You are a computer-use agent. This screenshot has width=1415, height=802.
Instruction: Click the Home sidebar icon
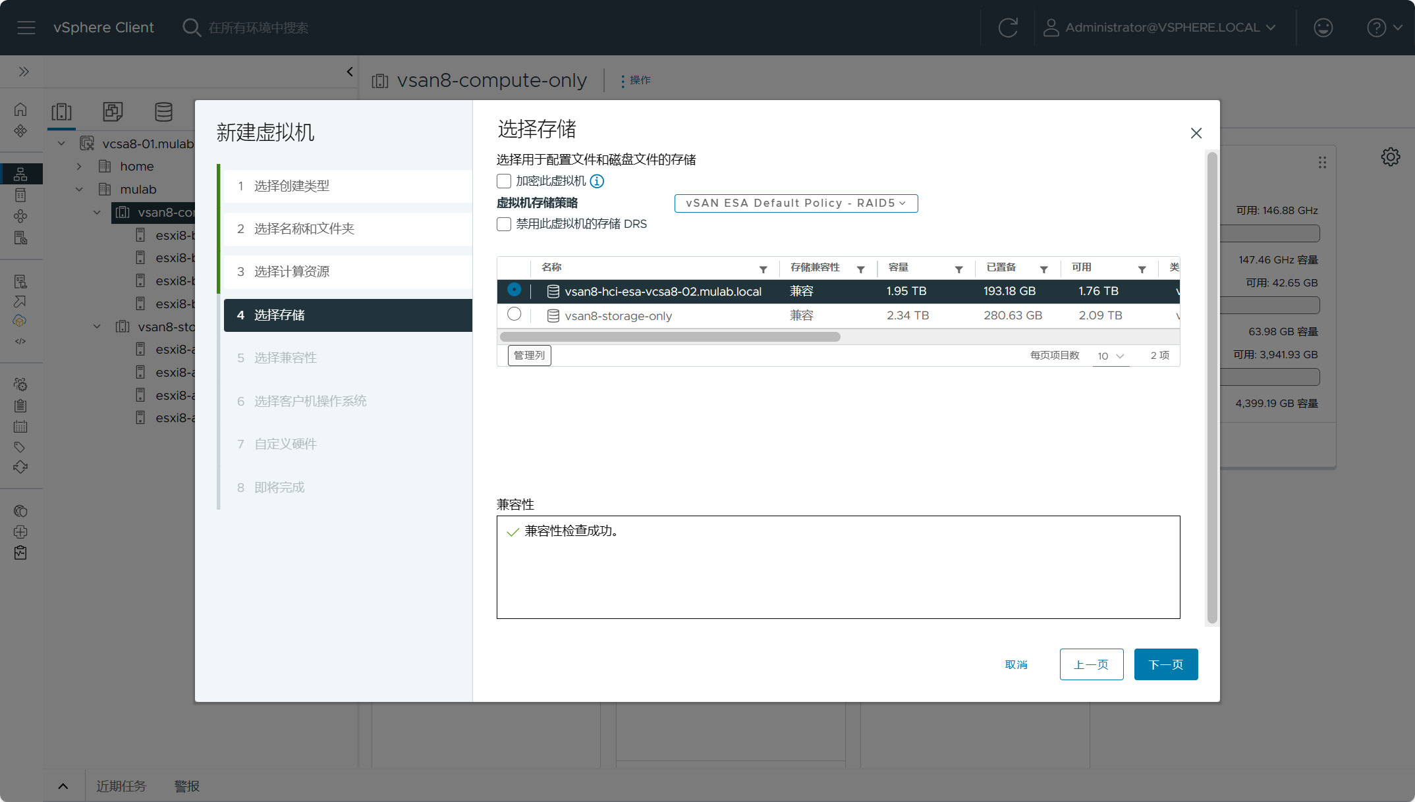20,109
